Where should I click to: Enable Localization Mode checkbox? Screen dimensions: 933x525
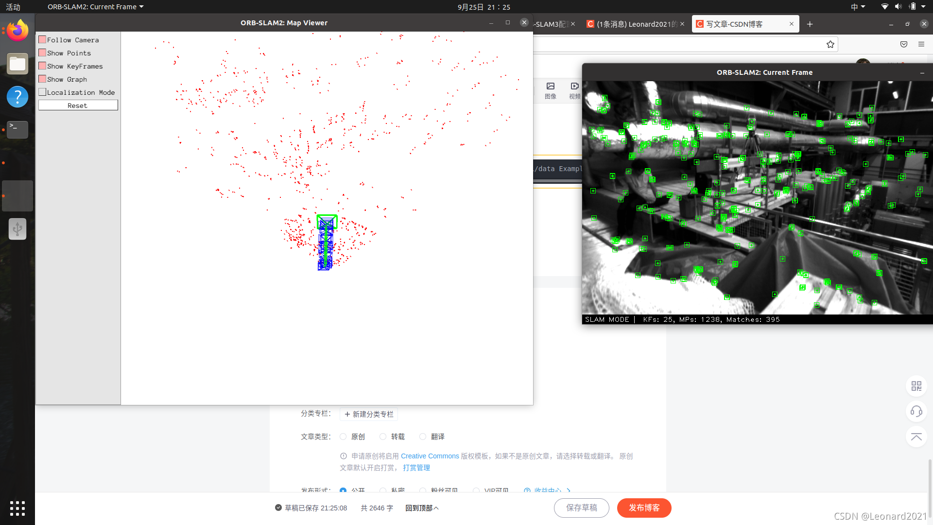pyautogui.click(x=42, y=92)
